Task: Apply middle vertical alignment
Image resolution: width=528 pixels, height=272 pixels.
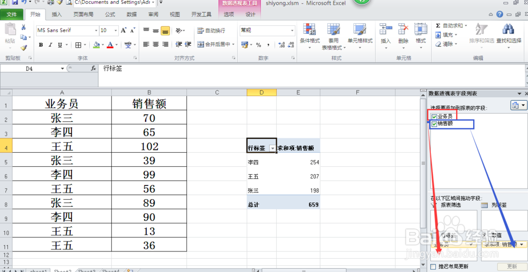Action: coord(156,30)
